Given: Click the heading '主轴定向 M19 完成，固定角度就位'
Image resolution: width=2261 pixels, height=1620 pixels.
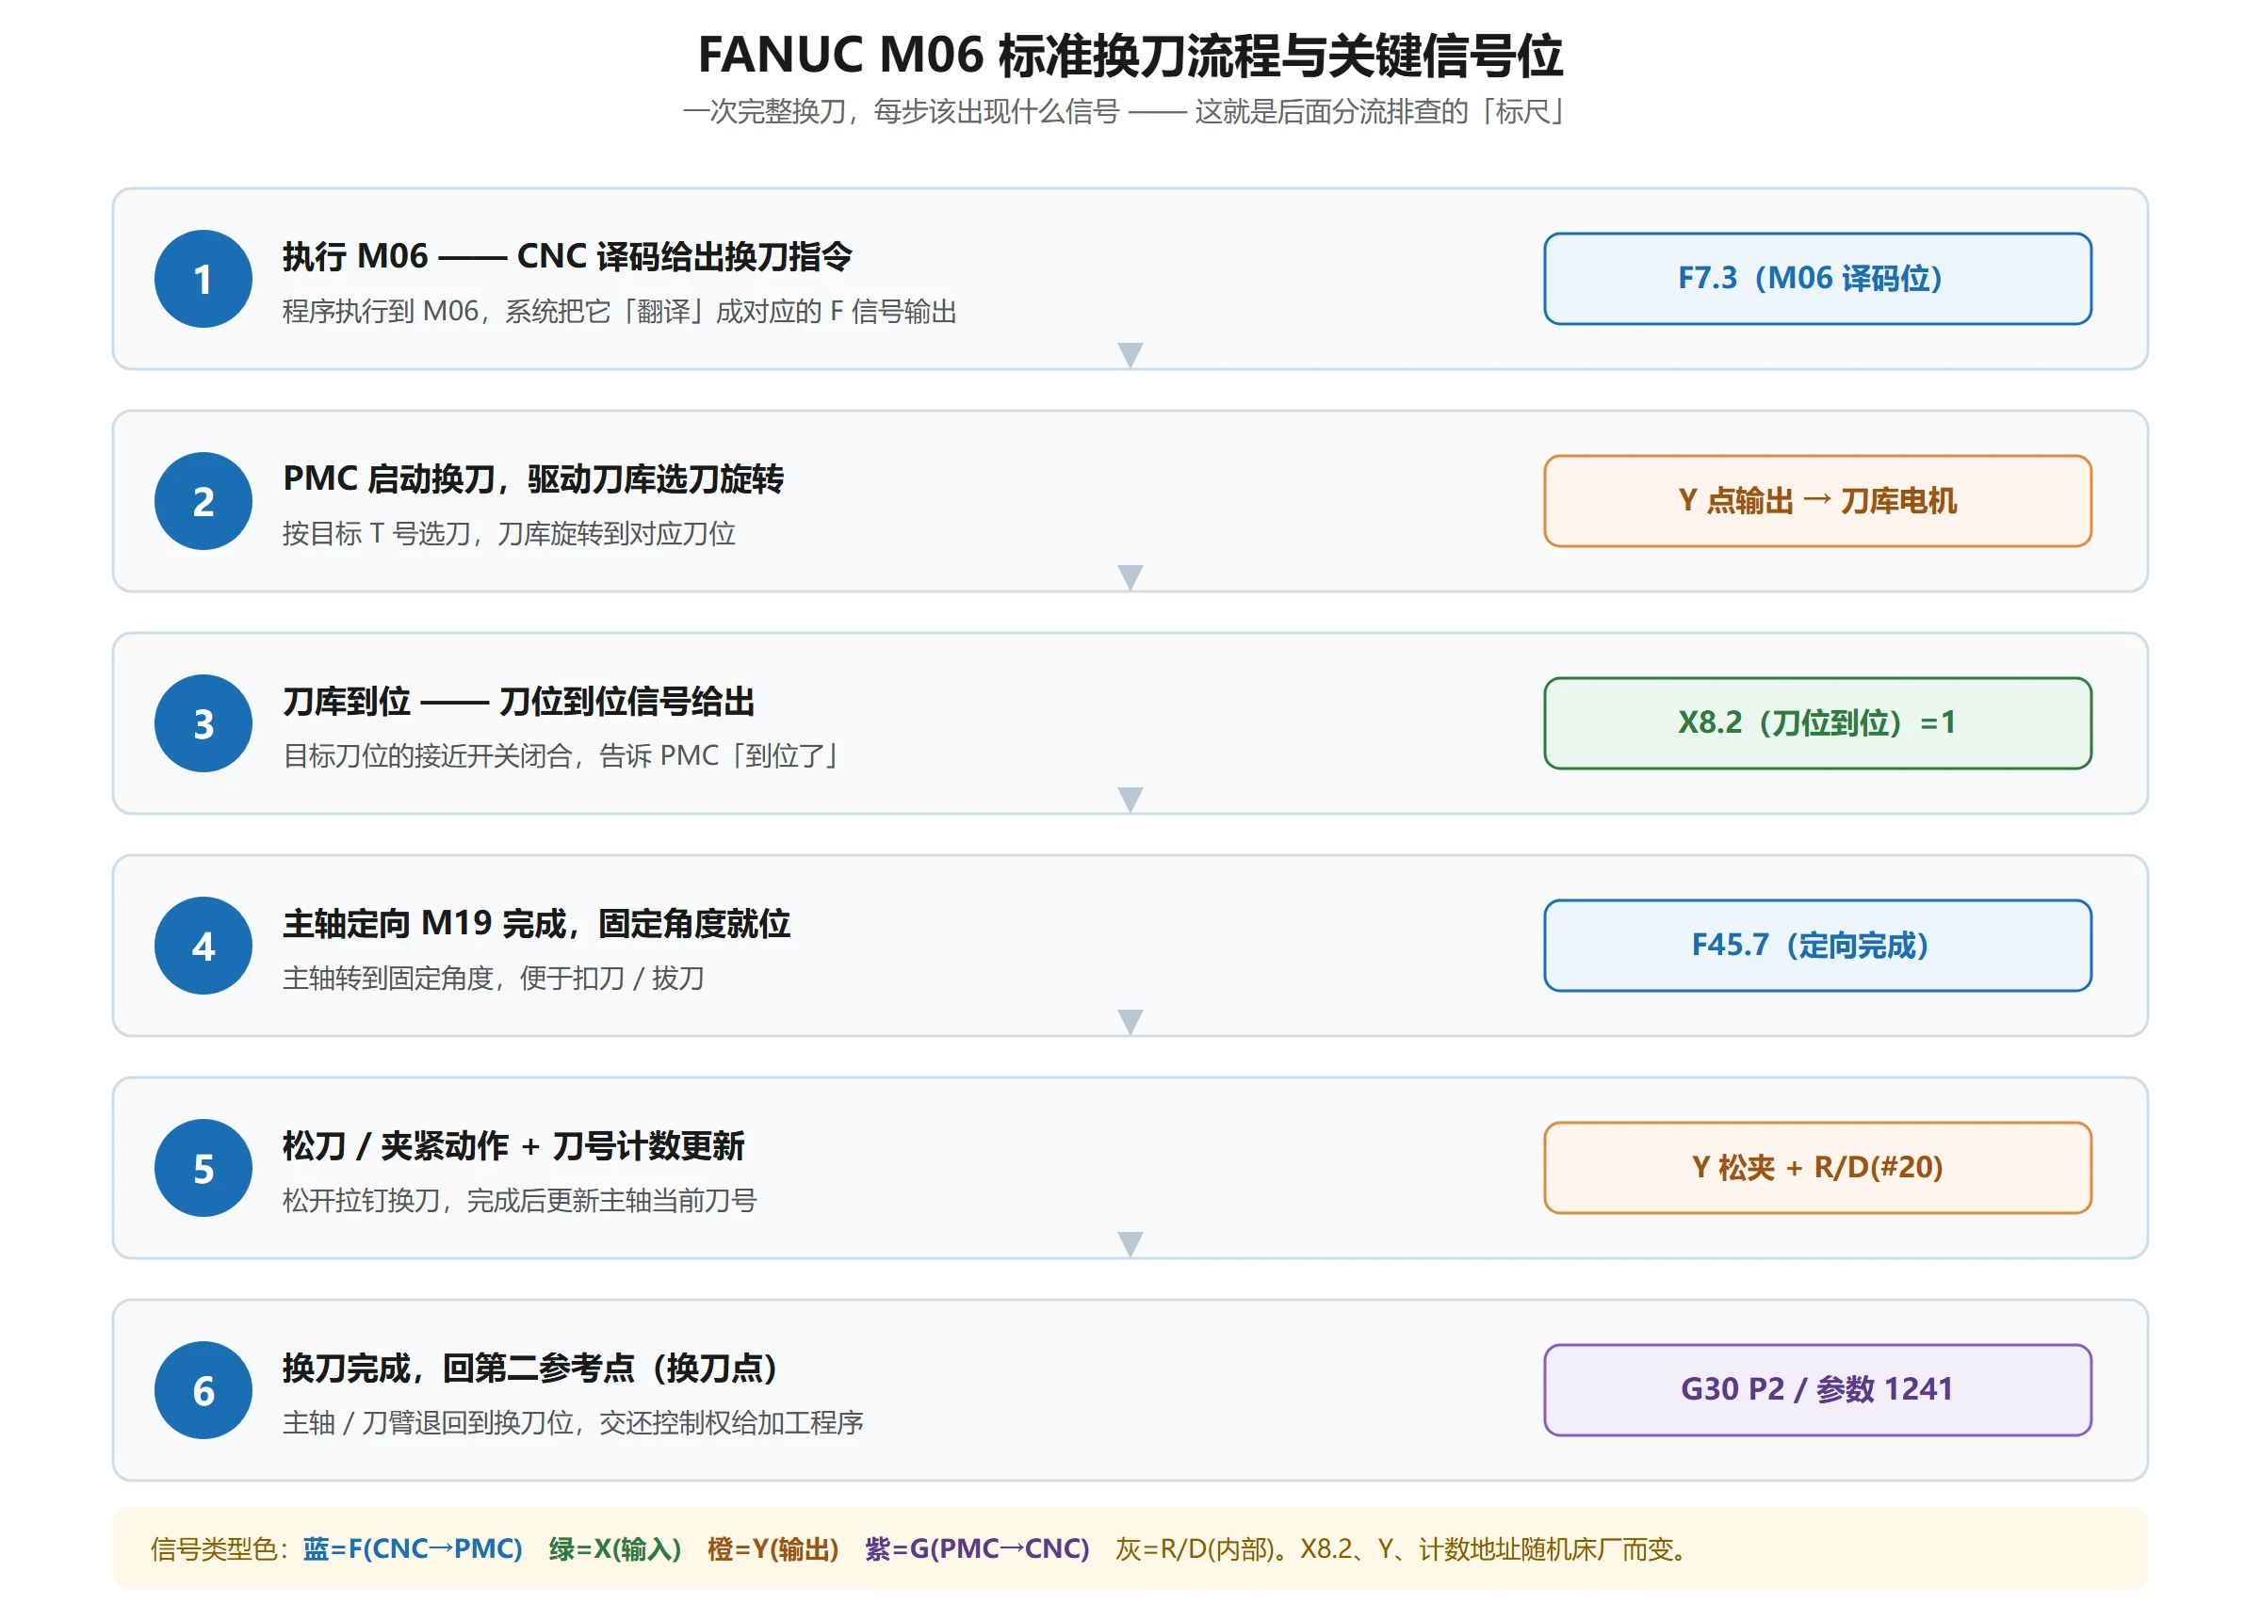Looking at the screenshot, I should (536, 923).
